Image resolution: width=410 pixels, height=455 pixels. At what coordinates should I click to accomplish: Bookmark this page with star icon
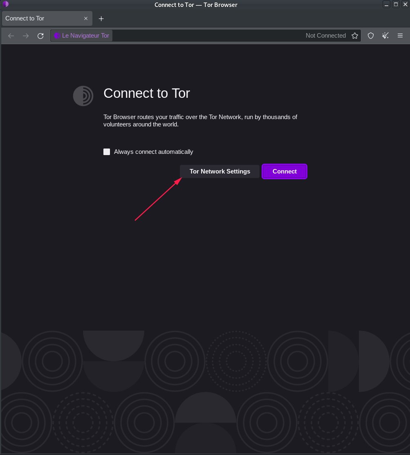355,36
